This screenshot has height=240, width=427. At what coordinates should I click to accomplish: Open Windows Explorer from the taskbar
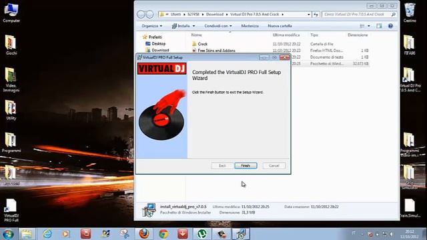[27, 234]
